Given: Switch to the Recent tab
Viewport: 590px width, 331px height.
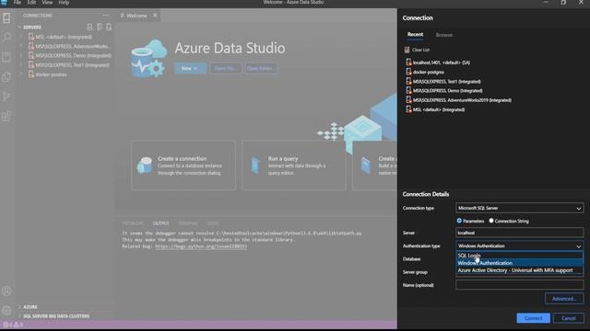Looking at the screenshot, I should pyautogui.click(x=415, y=35).
